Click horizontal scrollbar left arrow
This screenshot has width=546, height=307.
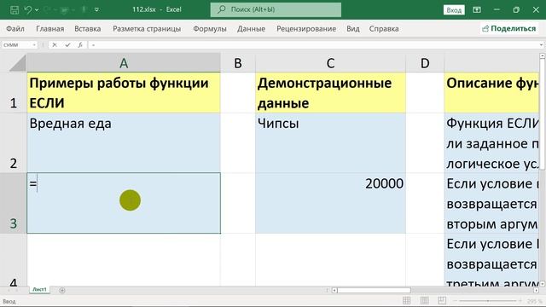tap(334, 290)
